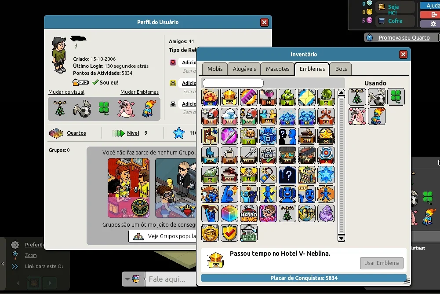The height and width of the screenshot is (294, 440).
Task: Click the down arrow of the badge scrollbar
Action: [341, 239]
